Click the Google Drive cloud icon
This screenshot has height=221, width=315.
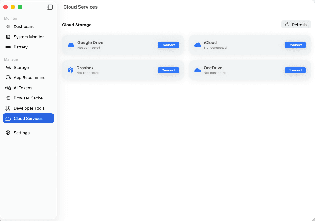[x=70, y=45]
